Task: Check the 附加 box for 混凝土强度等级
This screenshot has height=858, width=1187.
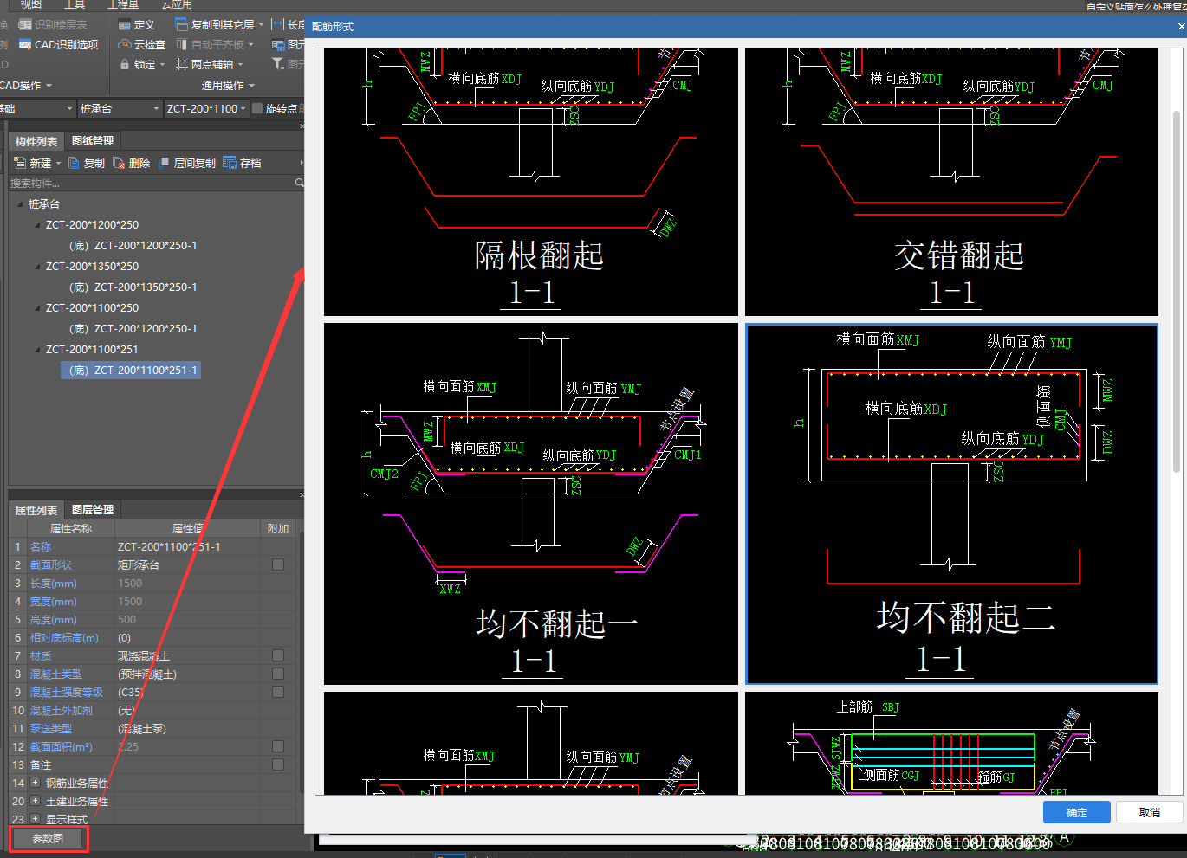Action: pos(278,692)
